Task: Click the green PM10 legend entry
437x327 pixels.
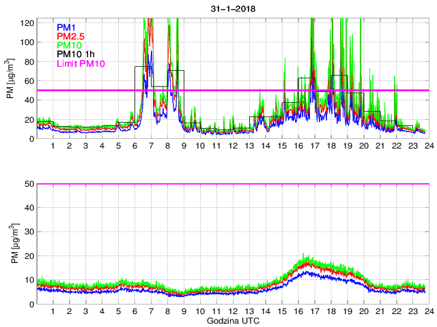Action: [70, 45]
